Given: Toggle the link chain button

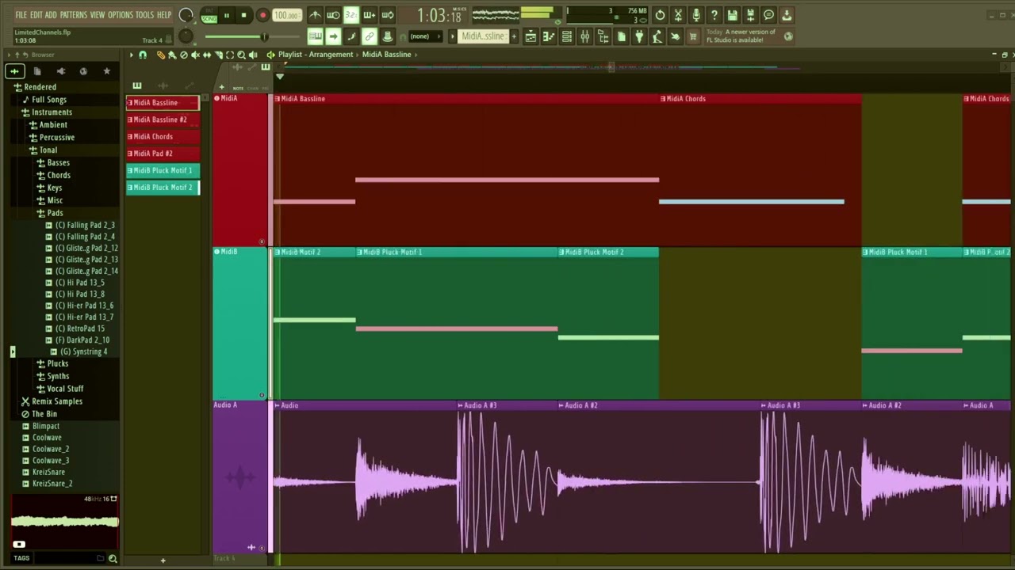Looking at the screenshot, I should (370, 36).
